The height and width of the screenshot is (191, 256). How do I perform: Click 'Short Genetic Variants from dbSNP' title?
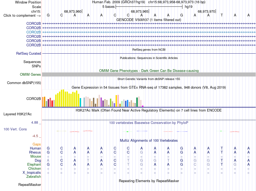pos(149,79)
